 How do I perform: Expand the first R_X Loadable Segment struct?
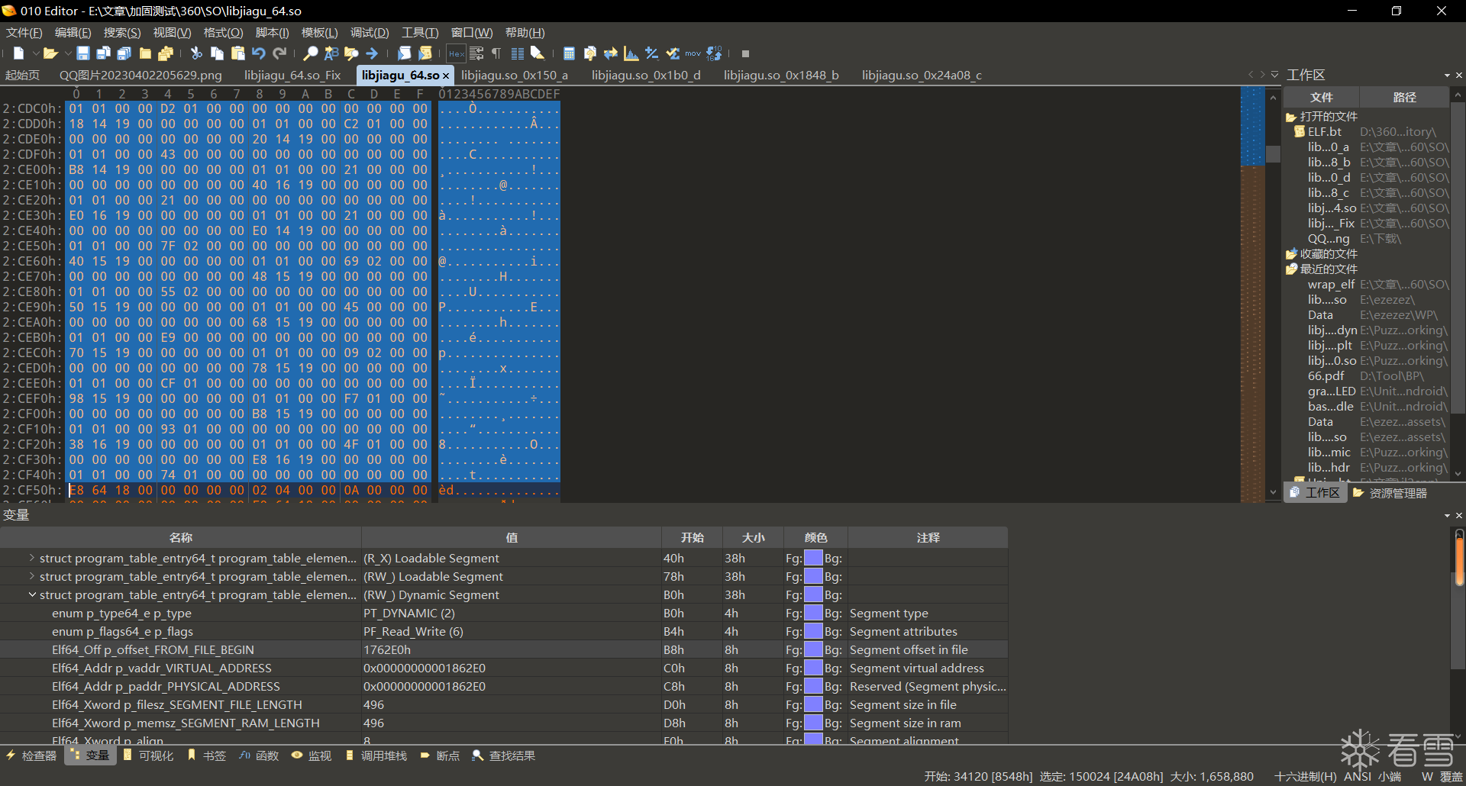point(32,559)
